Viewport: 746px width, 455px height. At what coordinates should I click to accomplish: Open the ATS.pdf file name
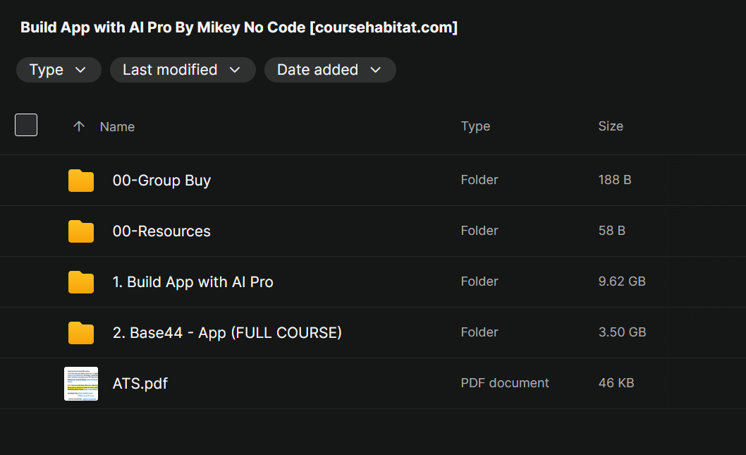coord(140,384)
